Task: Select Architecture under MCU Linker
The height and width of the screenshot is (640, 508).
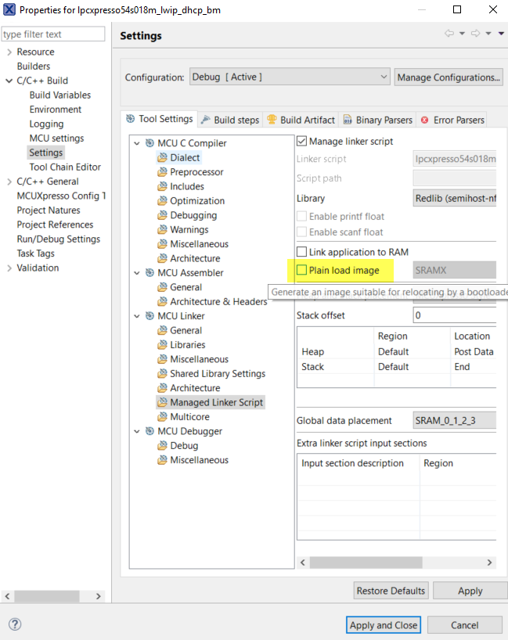Action: (x=195, y=388)
